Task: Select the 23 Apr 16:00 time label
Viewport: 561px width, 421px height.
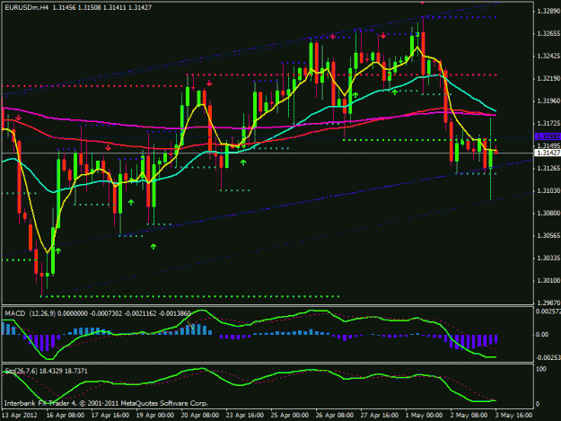Action: tap(245, 416)
